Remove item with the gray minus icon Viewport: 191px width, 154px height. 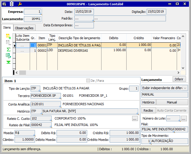click(8, 43)
